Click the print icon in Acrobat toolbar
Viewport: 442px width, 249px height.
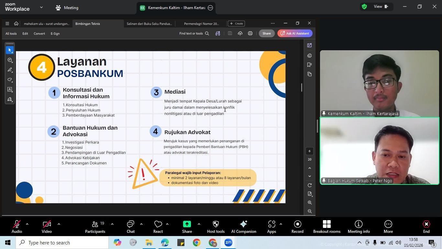[x=250, y=33]
